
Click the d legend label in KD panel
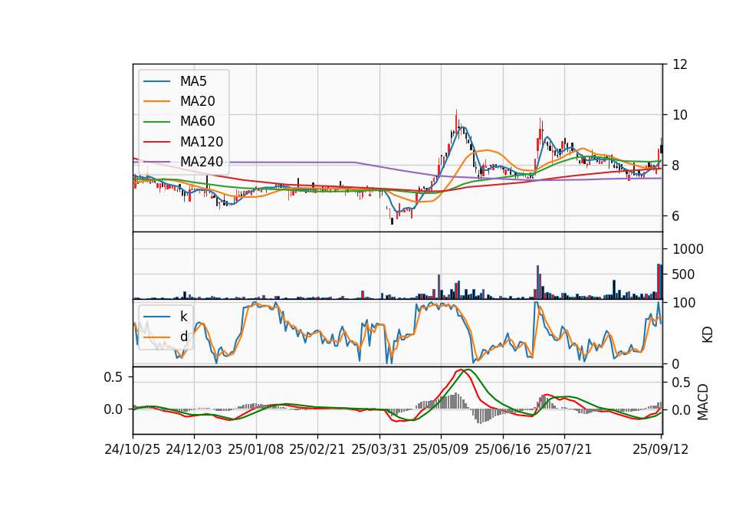[x=184, y=337]
